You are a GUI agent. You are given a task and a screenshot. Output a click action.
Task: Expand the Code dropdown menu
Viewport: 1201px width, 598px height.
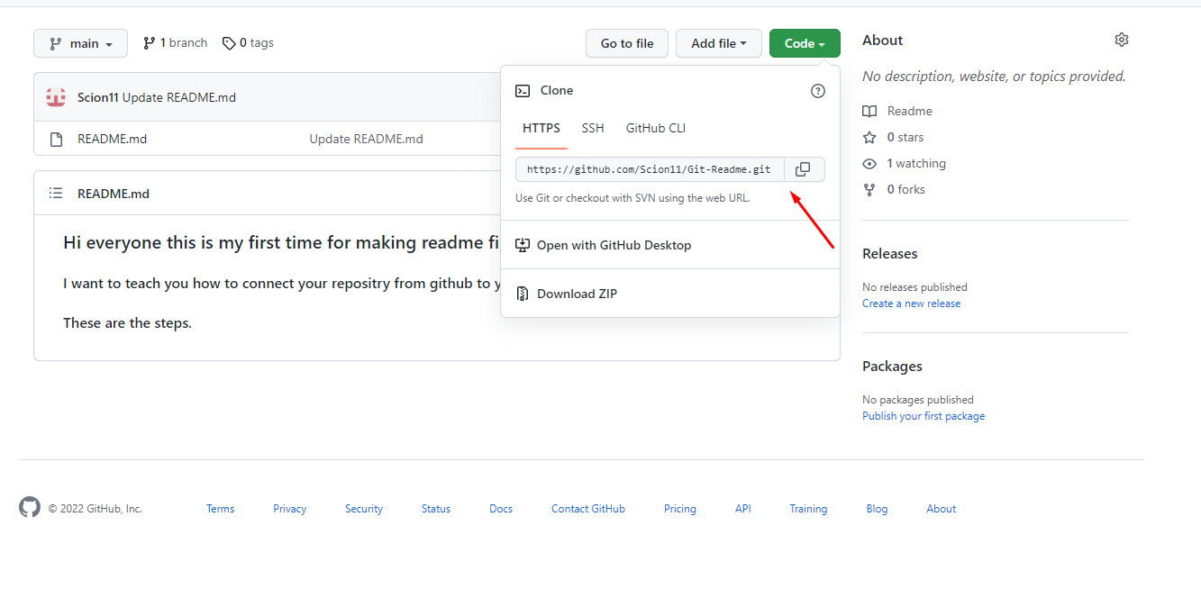pos(804,42)
